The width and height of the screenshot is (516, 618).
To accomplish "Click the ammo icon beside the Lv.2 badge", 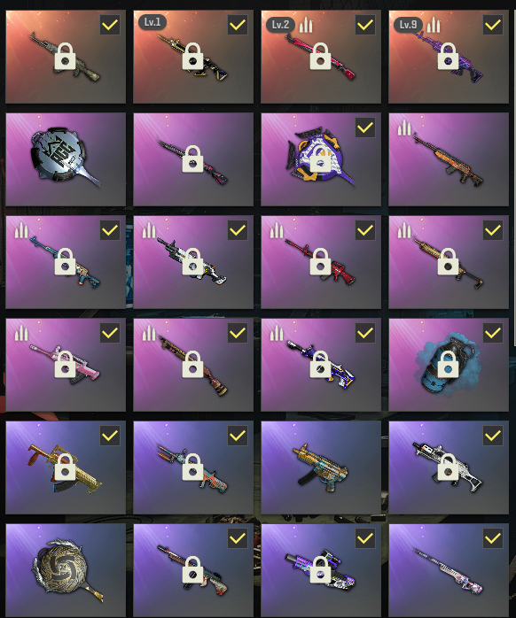I will tap(306, 25).
